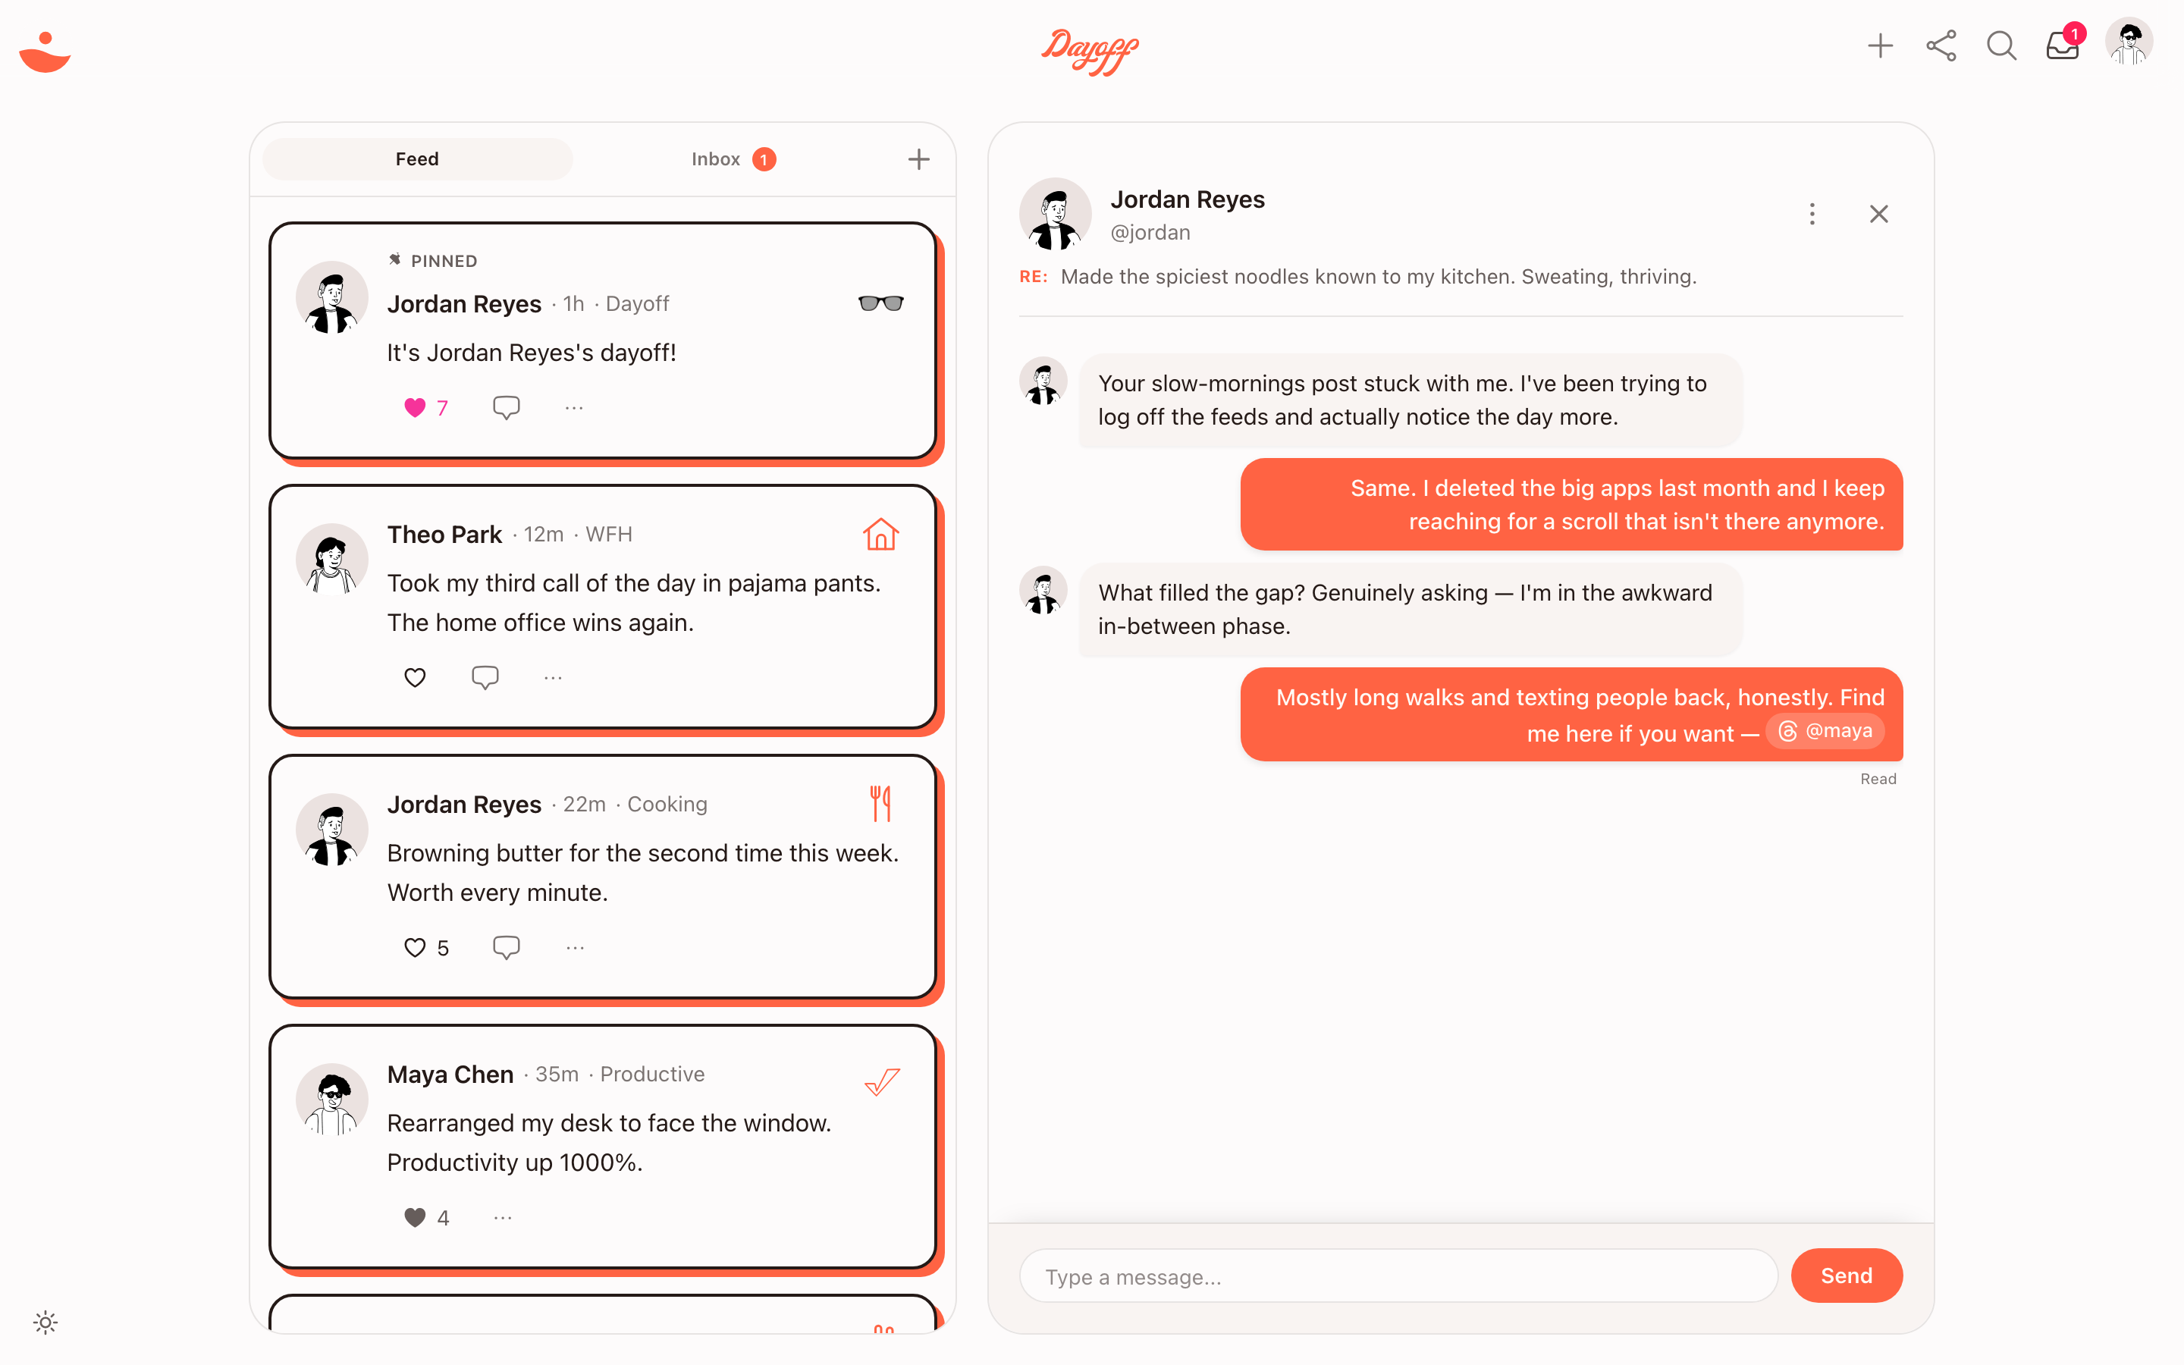The height and width of the screenshot is (1365, 2184).
Task: Open more options on pinned dayoff post
Action: coord(574,408)
